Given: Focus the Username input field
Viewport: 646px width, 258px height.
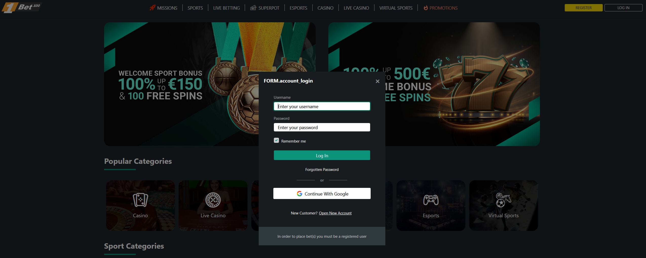Looking at the screenshot, I should pos(322,106).
